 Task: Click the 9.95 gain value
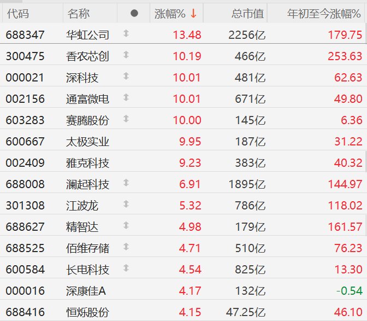click(x=190, y=142)
